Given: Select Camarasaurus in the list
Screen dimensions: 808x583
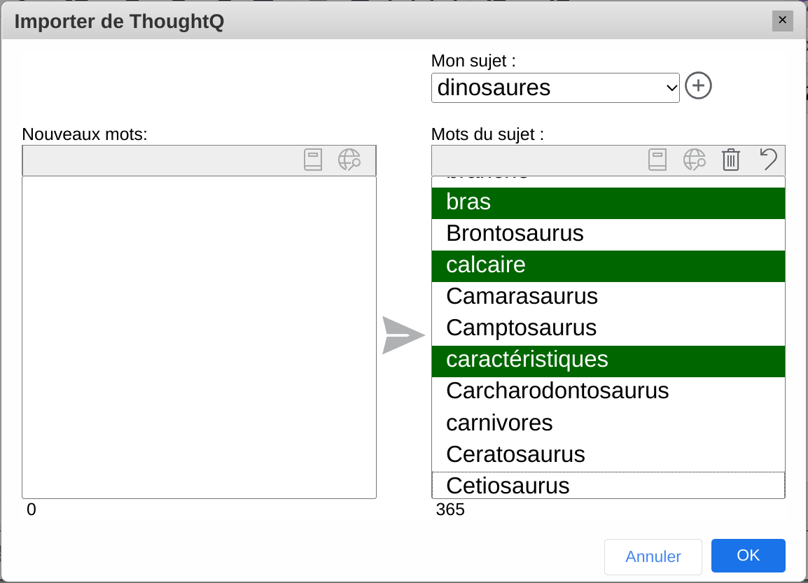Looking at the screenshot, I should [608, 297].
